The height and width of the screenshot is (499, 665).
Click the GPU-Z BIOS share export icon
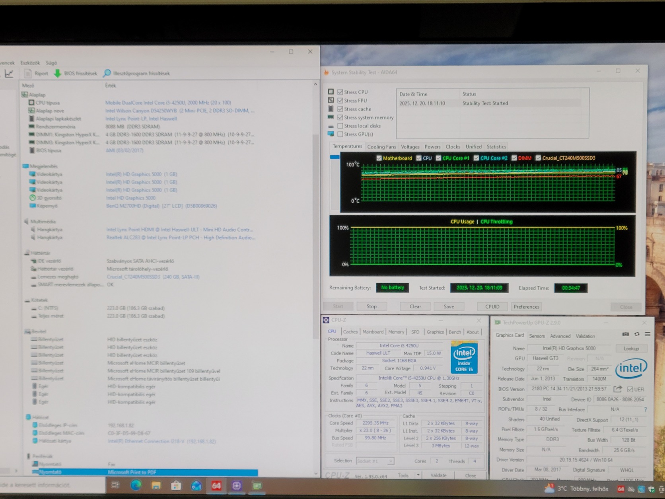pyautogui.click(x=618, y=389)
